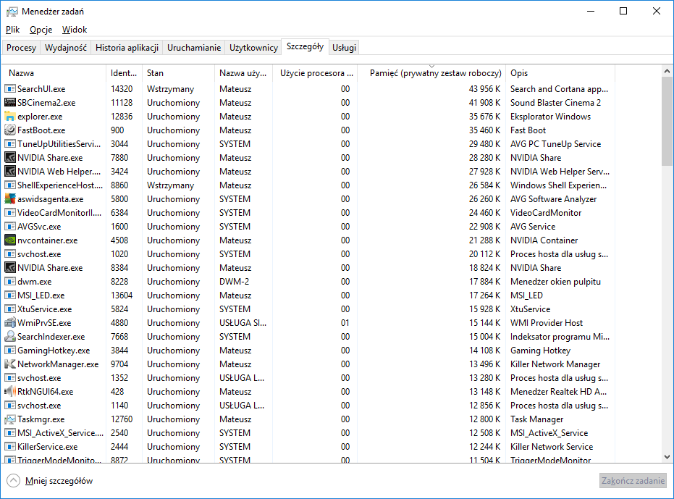Click the Task Manager title bar icon
674x499 pixels.
coord(12,12)
